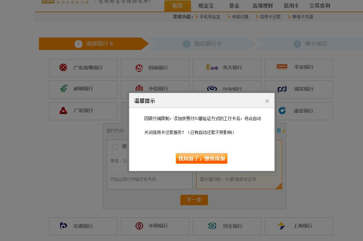363x241 pixels.
Task: Select the 民生银行 logo icon
Action: (212, 226)
